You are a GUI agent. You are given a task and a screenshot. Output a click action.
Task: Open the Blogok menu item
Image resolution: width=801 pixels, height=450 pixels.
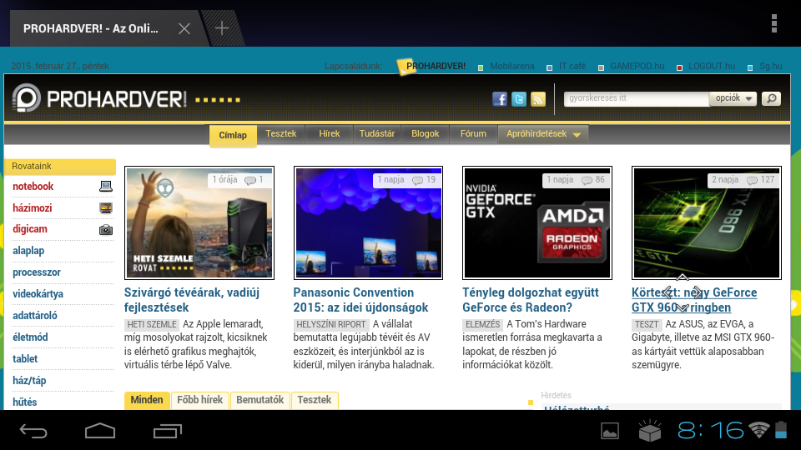(x=425, y=133)
